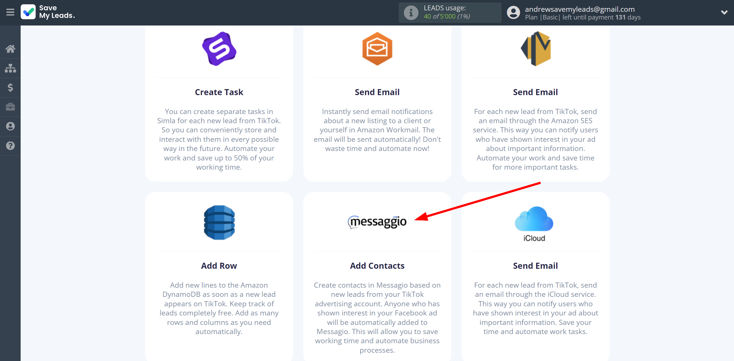Click the Messaggio Add Contacts description text
Viewport: 734px width, 361px height.
377,317
